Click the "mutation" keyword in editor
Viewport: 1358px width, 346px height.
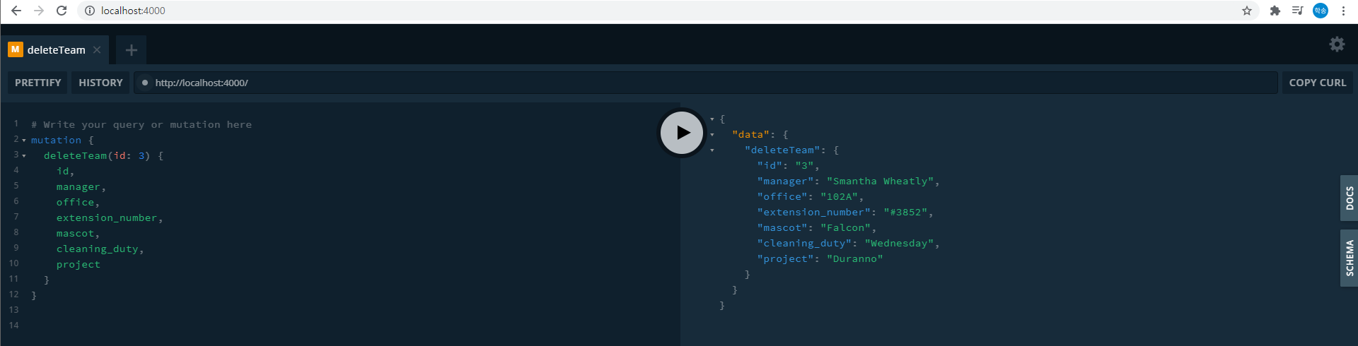tap(56, 141)
